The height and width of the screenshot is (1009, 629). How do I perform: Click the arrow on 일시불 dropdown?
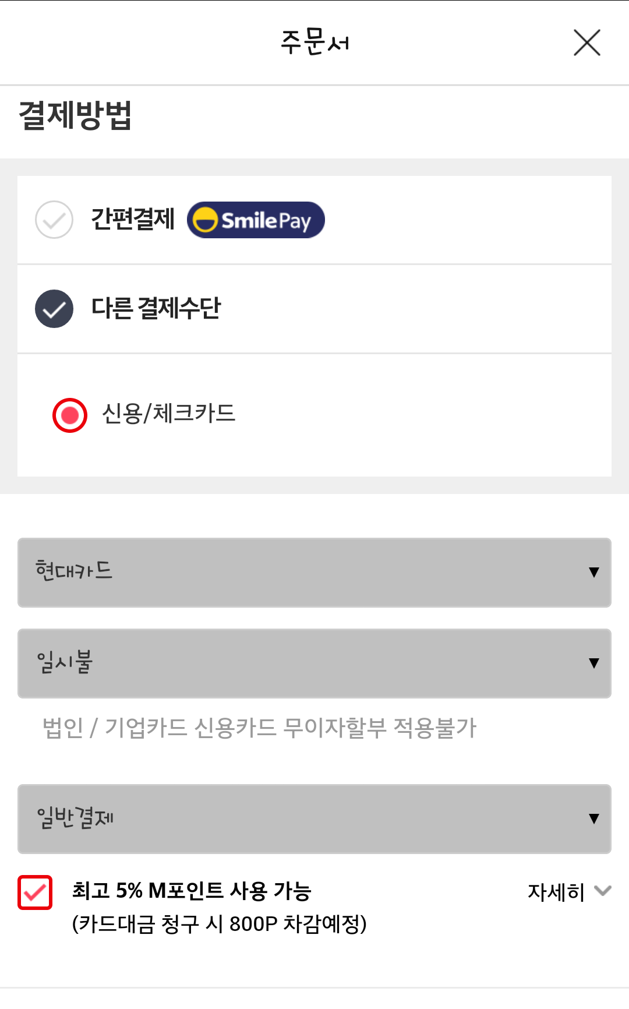pos(593,663)
